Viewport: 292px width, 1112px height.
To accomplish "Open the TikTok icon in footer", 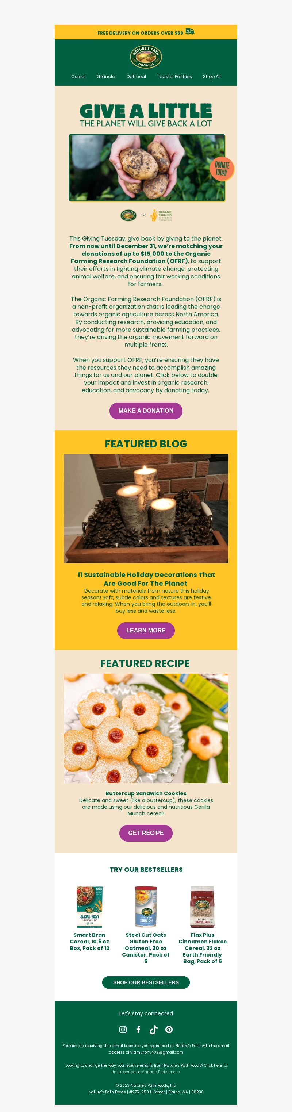I will pyautogui.click(x=153, y=1030).
